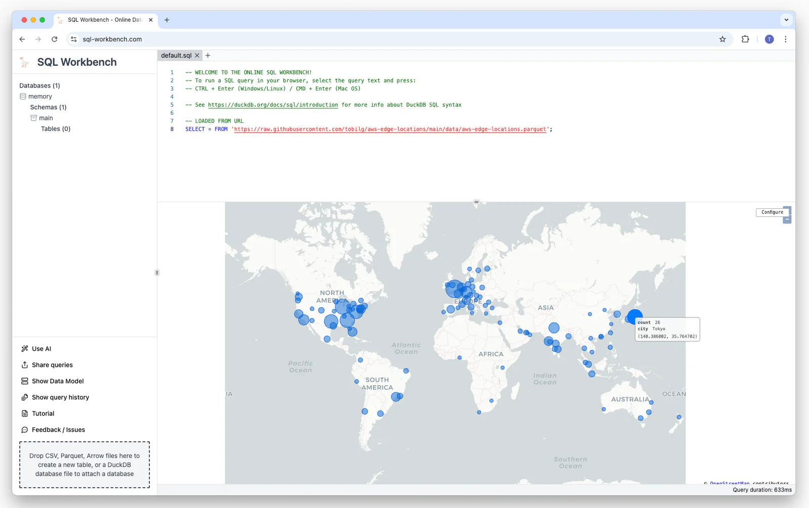
Task: Click the Share queries upload icon
Action: pos(25,365)
